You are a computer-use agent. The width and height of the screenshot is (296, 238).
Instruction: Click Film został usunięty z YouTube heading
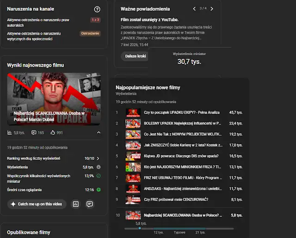[149, 19]
